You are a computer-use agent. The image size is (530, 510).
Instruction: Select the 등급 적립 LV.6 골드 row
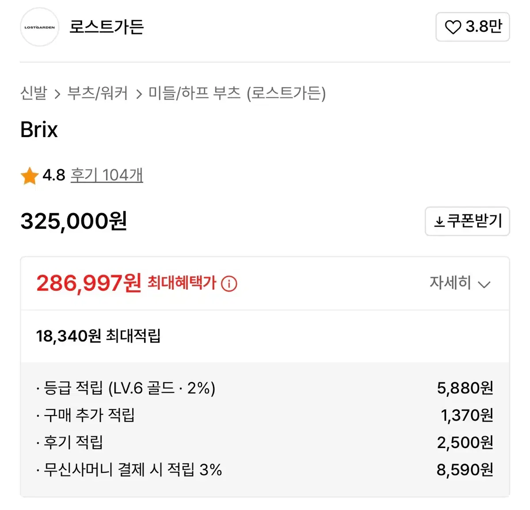pyautogui.click(x=129, y=388)
